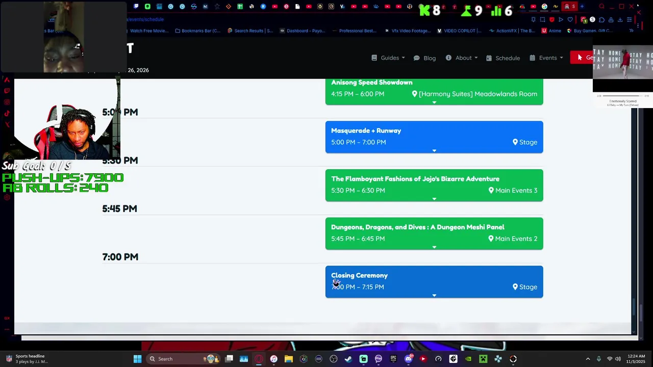Click the Masquerade + Runway title
The width and height of the screenshot is (653, 367).
[366, 130]
